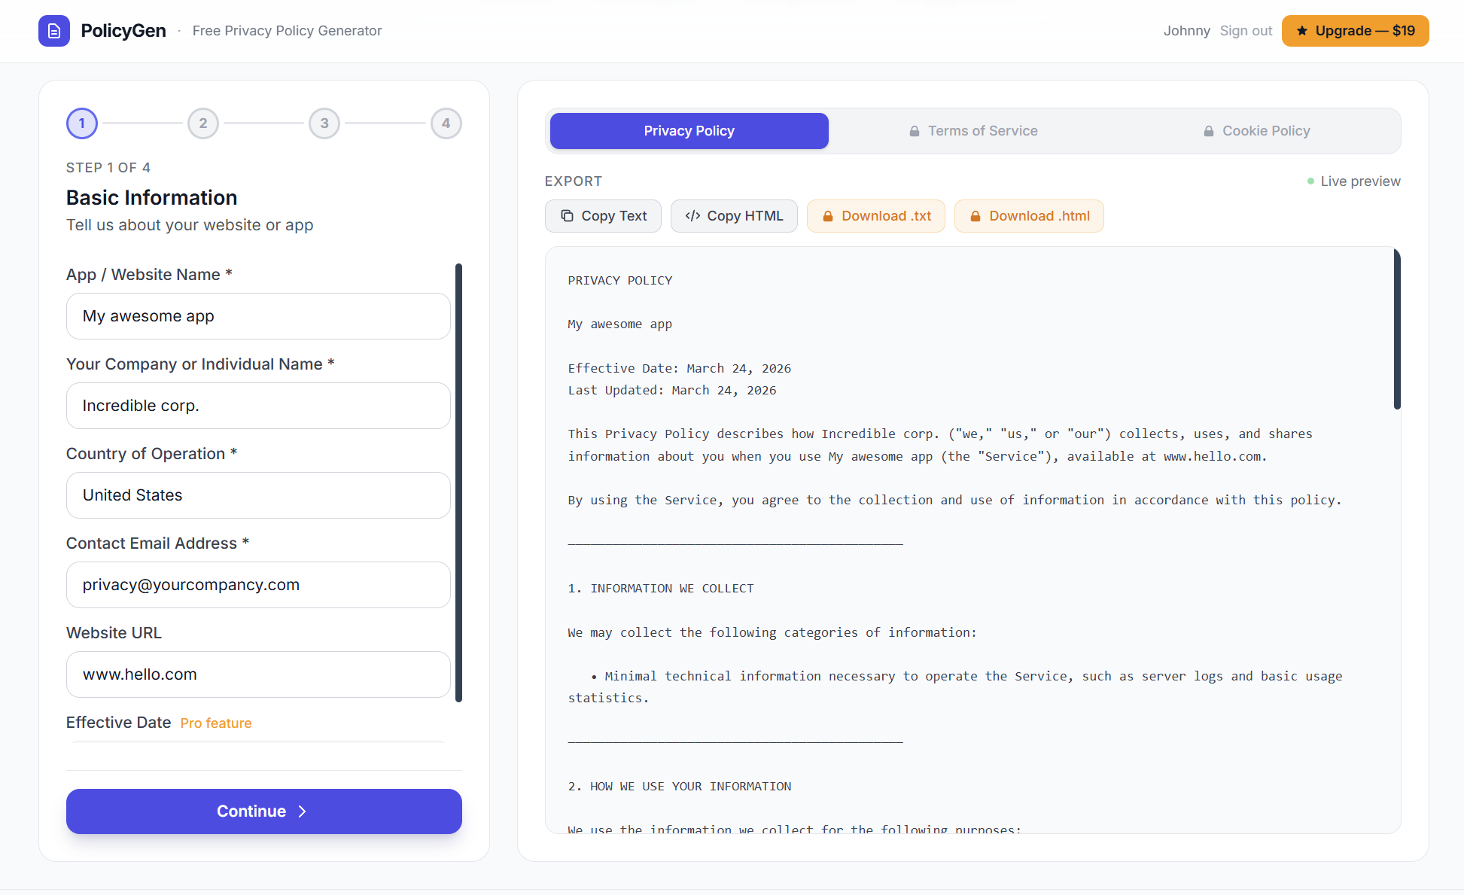The image size is (1464, 895).
Task: Click the lock icon on Download .txt button
Action: coord(828,216)
